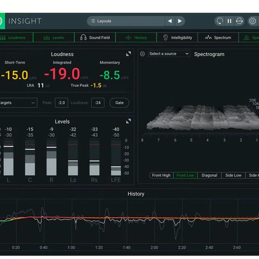This screenshot has height=259, width=259.
Task: Click the Short-Term value -15.0
Action: [14, 75]
